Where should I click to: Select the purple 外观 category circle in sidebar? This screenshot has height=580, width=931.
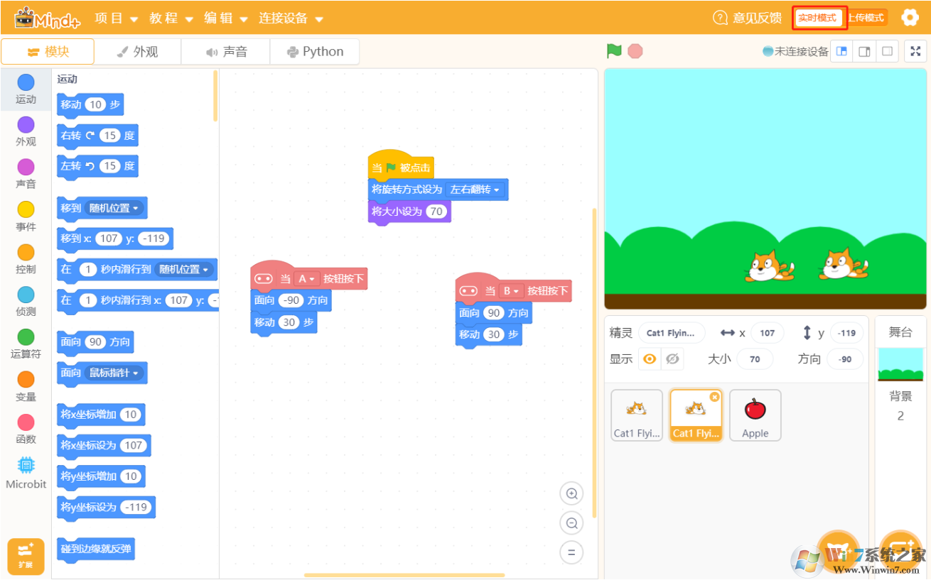[x=26, y=125]
